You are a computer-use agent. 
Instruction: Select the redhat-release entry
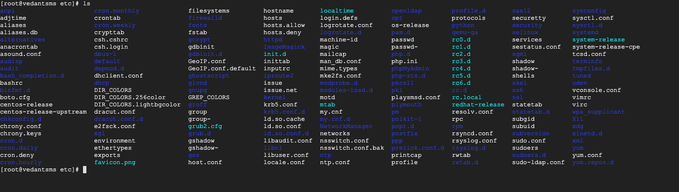click(478, 104)
